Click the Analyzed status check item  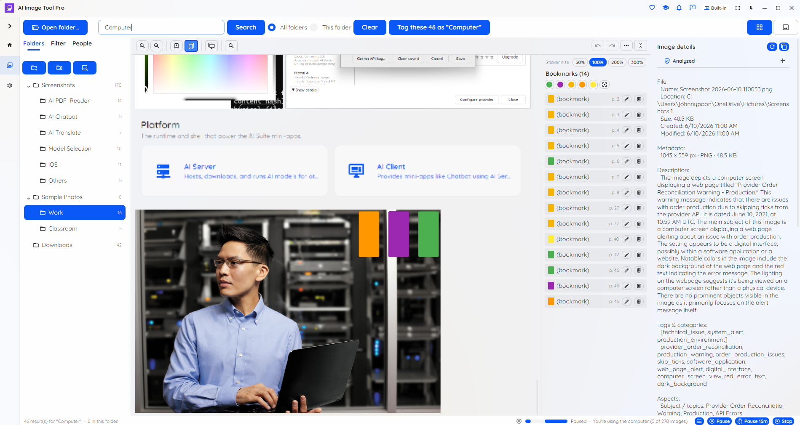680,61
